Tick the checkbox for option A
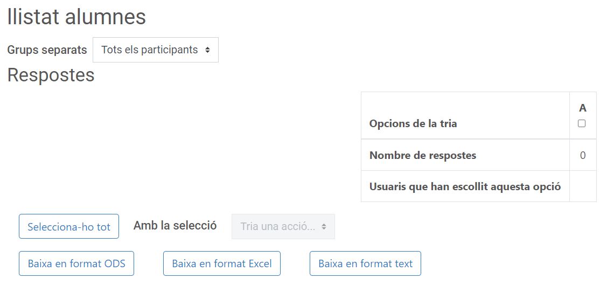Viewport: 607px width, 292px height. tap(582, 123)
